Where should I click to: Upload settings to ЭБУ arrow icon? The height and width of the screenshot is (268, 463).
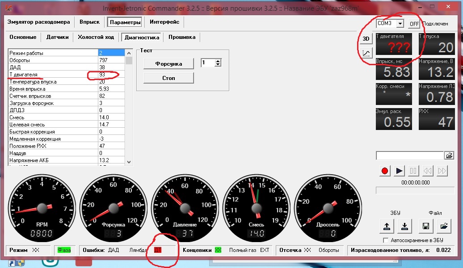387,226
